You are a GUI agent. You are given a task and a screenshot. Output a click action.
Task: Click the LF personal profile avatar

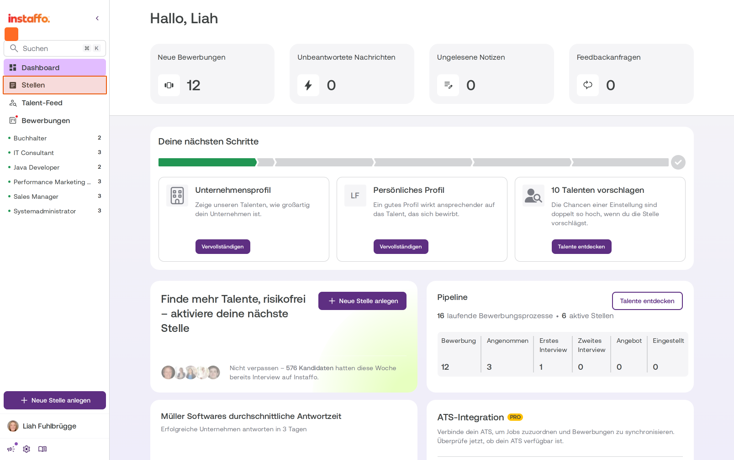coord(355,196)
